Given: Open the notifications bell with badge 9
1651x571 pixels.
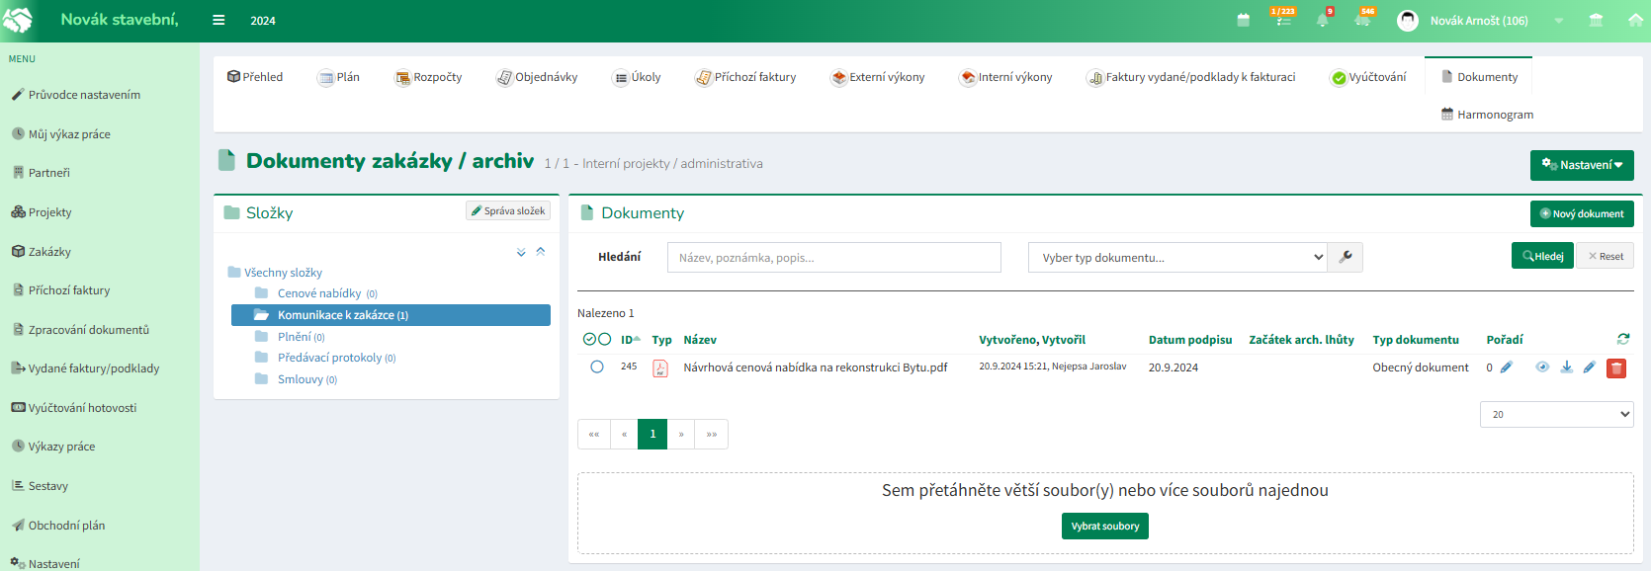Looking at the screenshot, I should 1323,21.
